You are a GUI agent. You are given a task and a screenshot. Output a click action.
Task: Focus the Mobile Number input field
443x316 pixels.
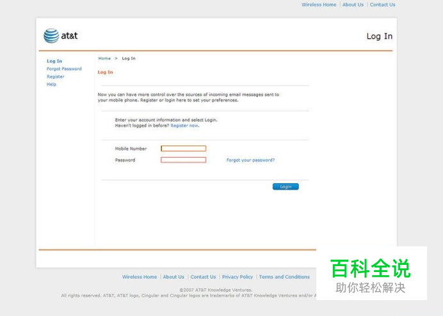click(x=183, y=148)
